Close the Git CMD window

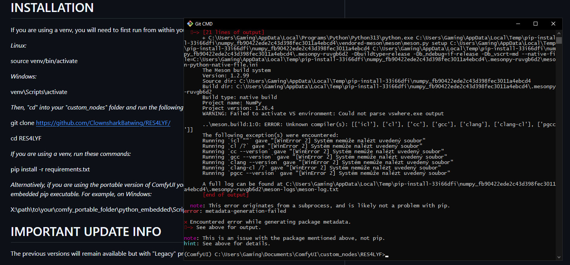(553, 24)
